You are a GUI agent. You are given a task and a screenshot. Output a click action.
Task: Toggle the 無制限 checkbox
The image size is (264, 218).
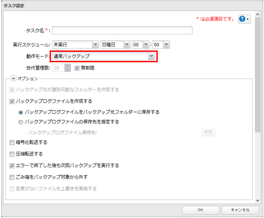77,68
